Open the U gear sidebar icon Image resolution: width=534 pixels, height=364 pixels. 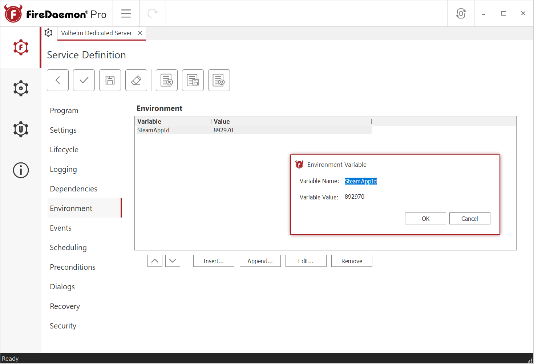coord(21,129)
